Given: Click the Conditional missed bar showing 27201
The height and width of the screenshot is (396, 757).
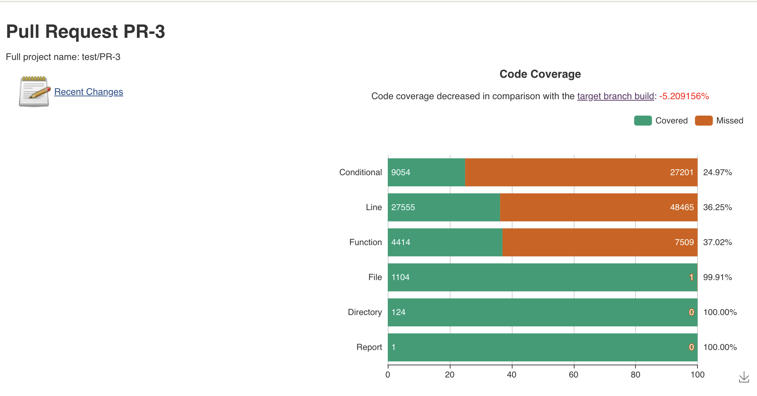Looking at the screenshot, I should [581, 172].
